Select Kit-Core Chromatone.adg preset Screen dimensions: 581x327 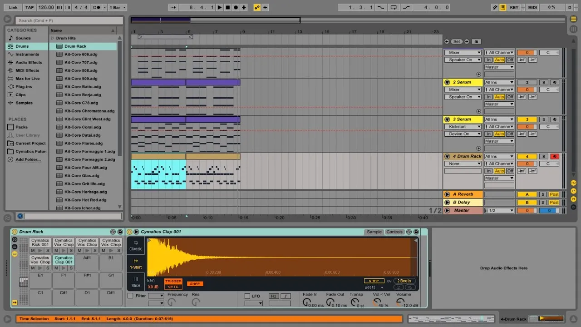pos(89,111)
